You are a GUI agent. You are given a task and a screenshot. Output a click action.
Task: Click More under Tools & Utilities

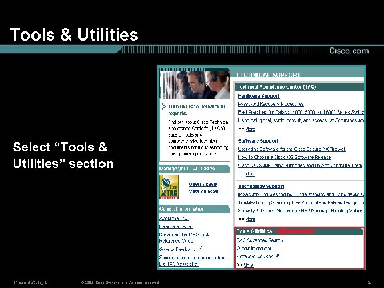249,265
